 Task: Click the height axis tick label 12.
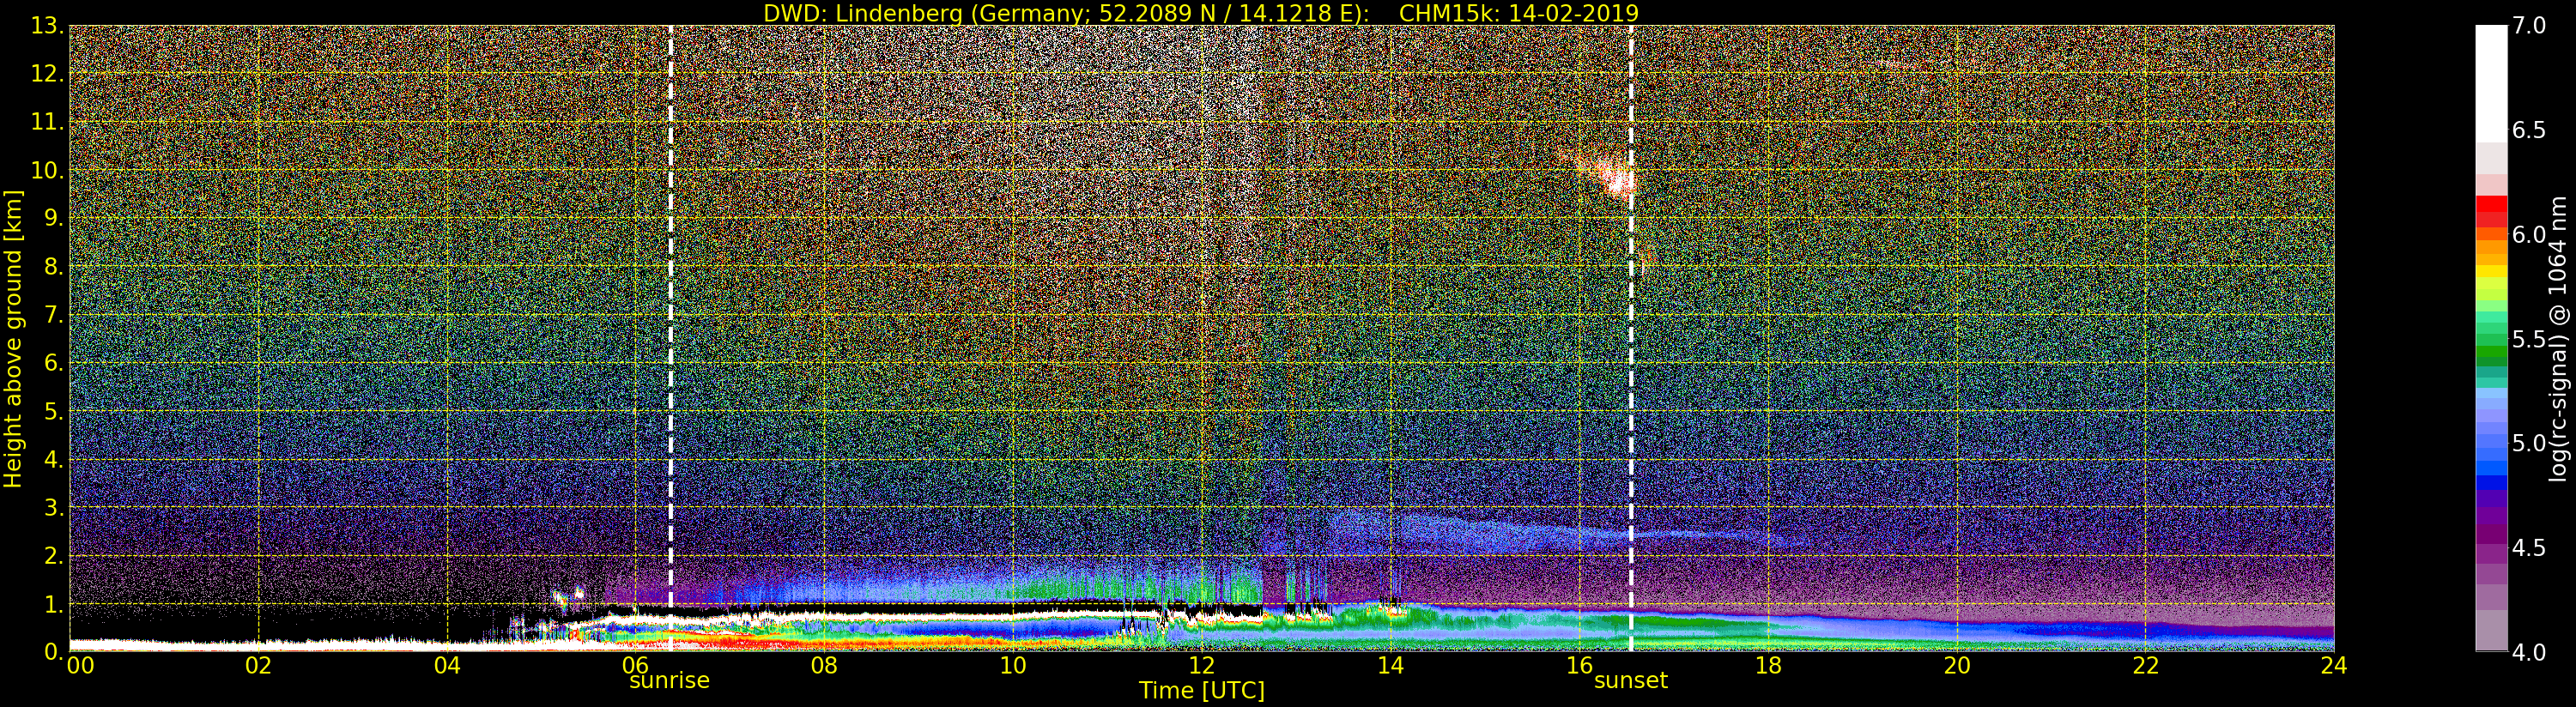pos(46,74)
